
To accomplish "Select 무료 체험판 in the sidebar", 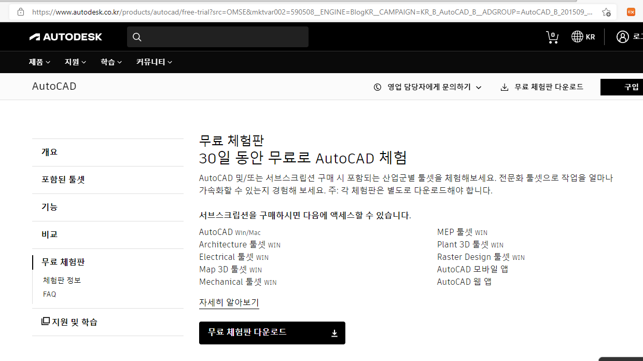I will (x=63, y=262).
